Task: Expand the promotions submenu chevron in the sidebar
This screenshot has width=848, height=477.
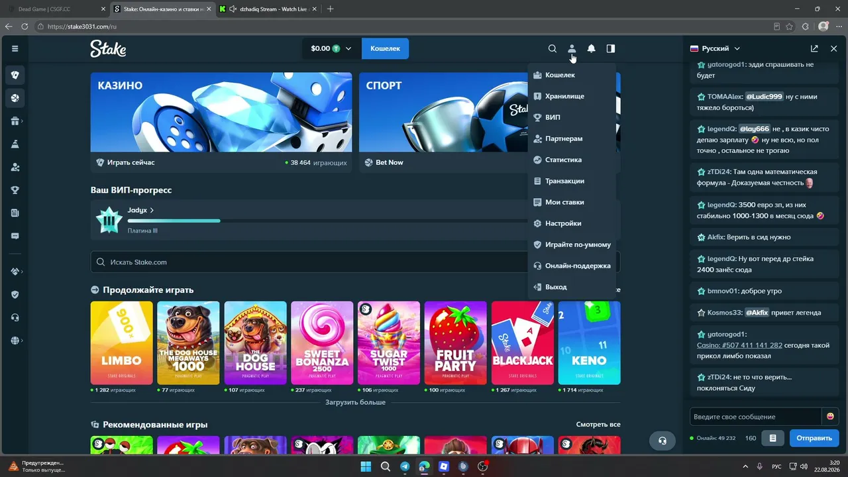Action: 22,121
